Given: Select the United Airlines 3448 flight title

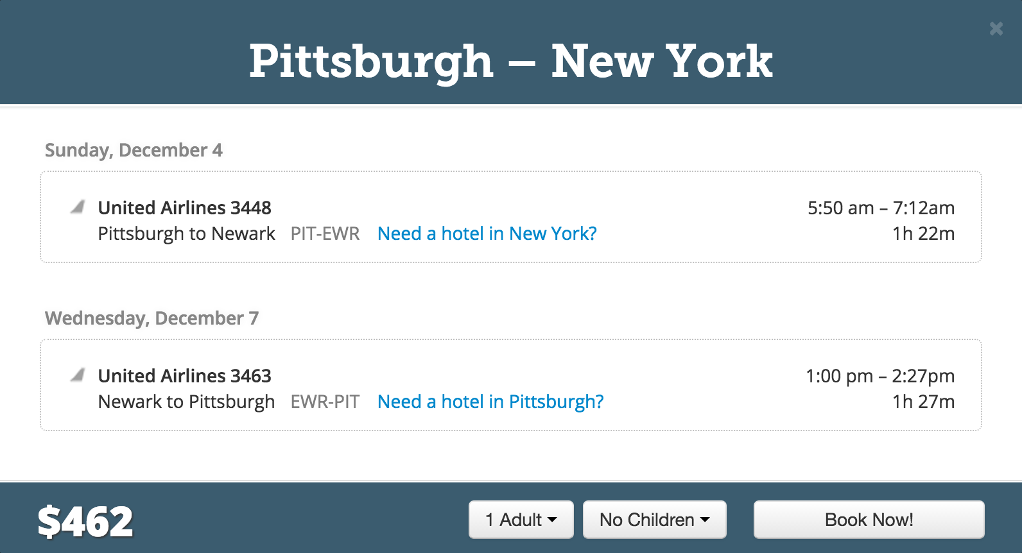Looking at the screenshot, I should click(x=185, y=208).
